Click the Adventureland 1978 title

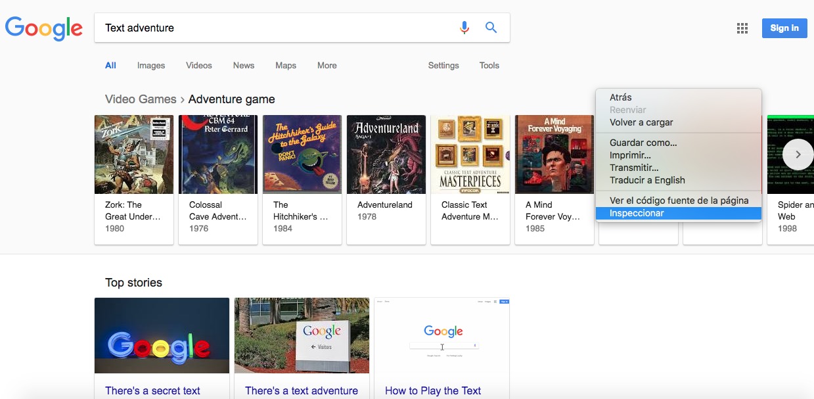(x=385, y=205)
